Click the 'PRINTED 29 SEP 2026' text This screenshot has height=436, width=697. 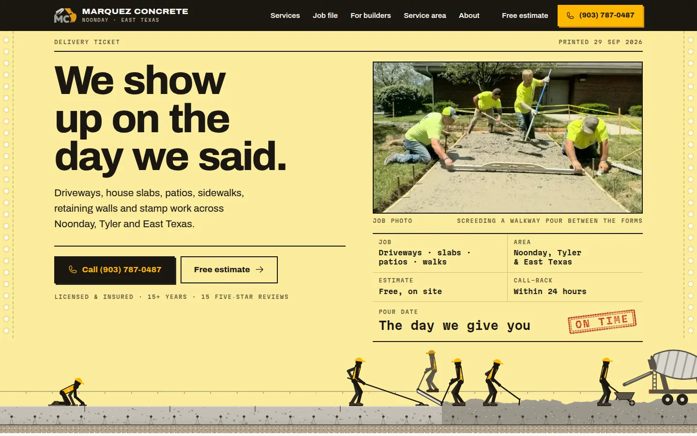click(601, 42)
